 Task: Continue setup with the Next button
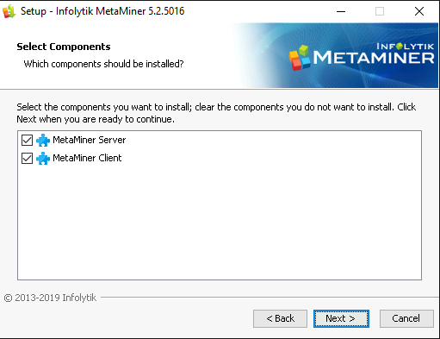click(x=341, y=318)
